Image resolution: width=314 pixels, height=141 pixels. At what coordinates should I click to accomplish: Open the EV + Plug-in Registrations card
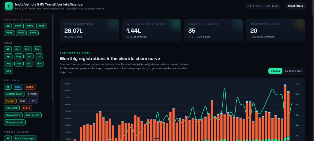click(151, 30)
